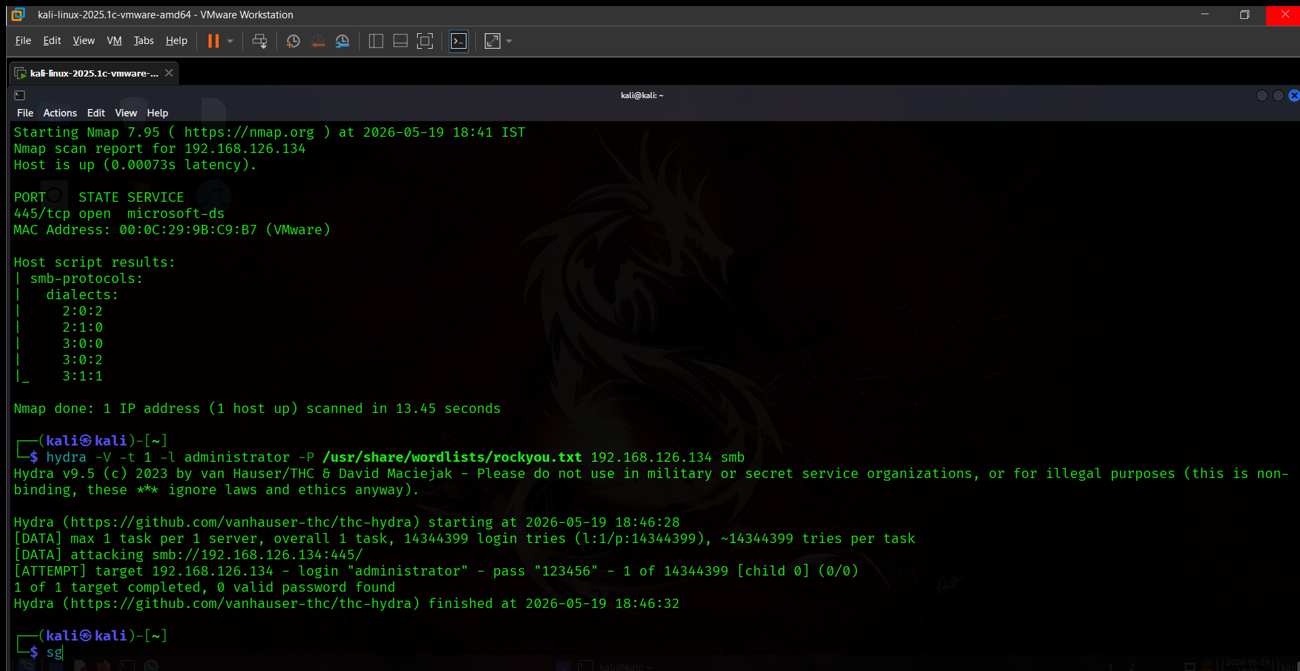Click the Hydra github URL in starting line
The height and width of the screenshot is (671, 1300).
pyautogui.click(x=245, y=522)
